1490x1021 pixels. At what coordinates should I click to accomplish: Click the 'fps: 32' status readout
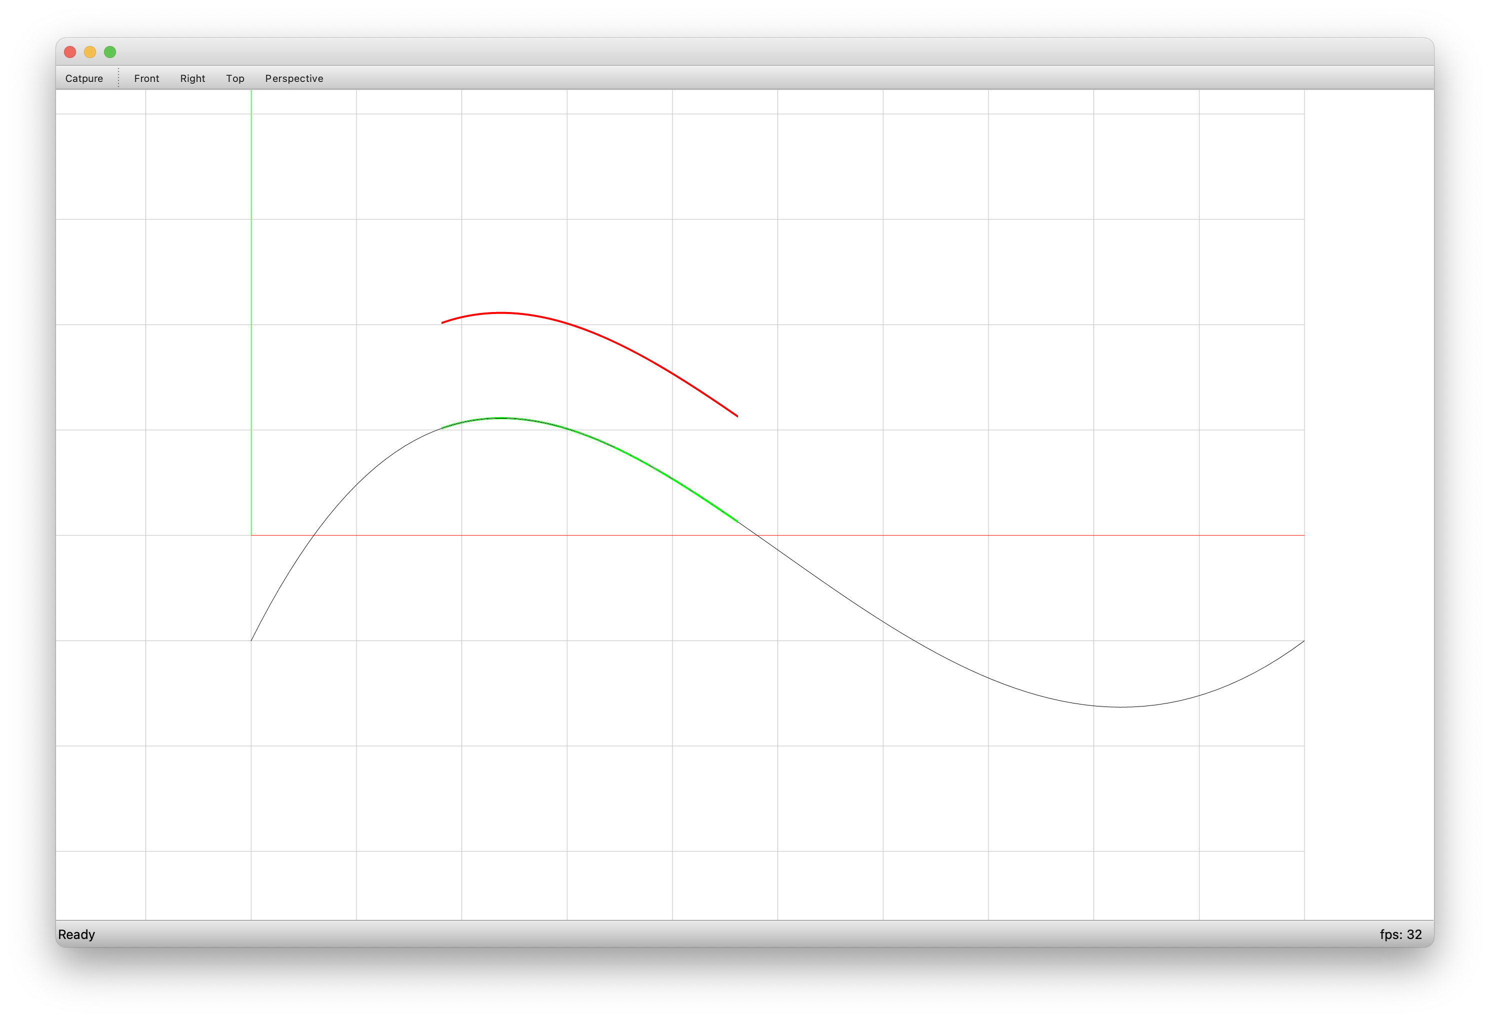click(1401, 934)
